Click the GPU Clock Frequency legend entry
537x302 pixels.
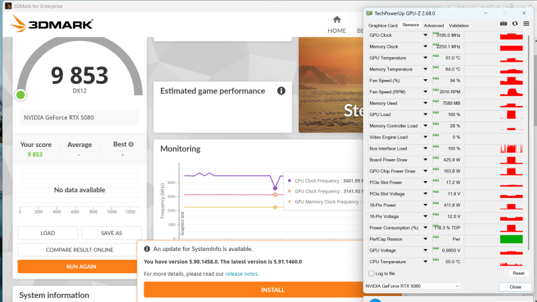click(x=325, y=191)
